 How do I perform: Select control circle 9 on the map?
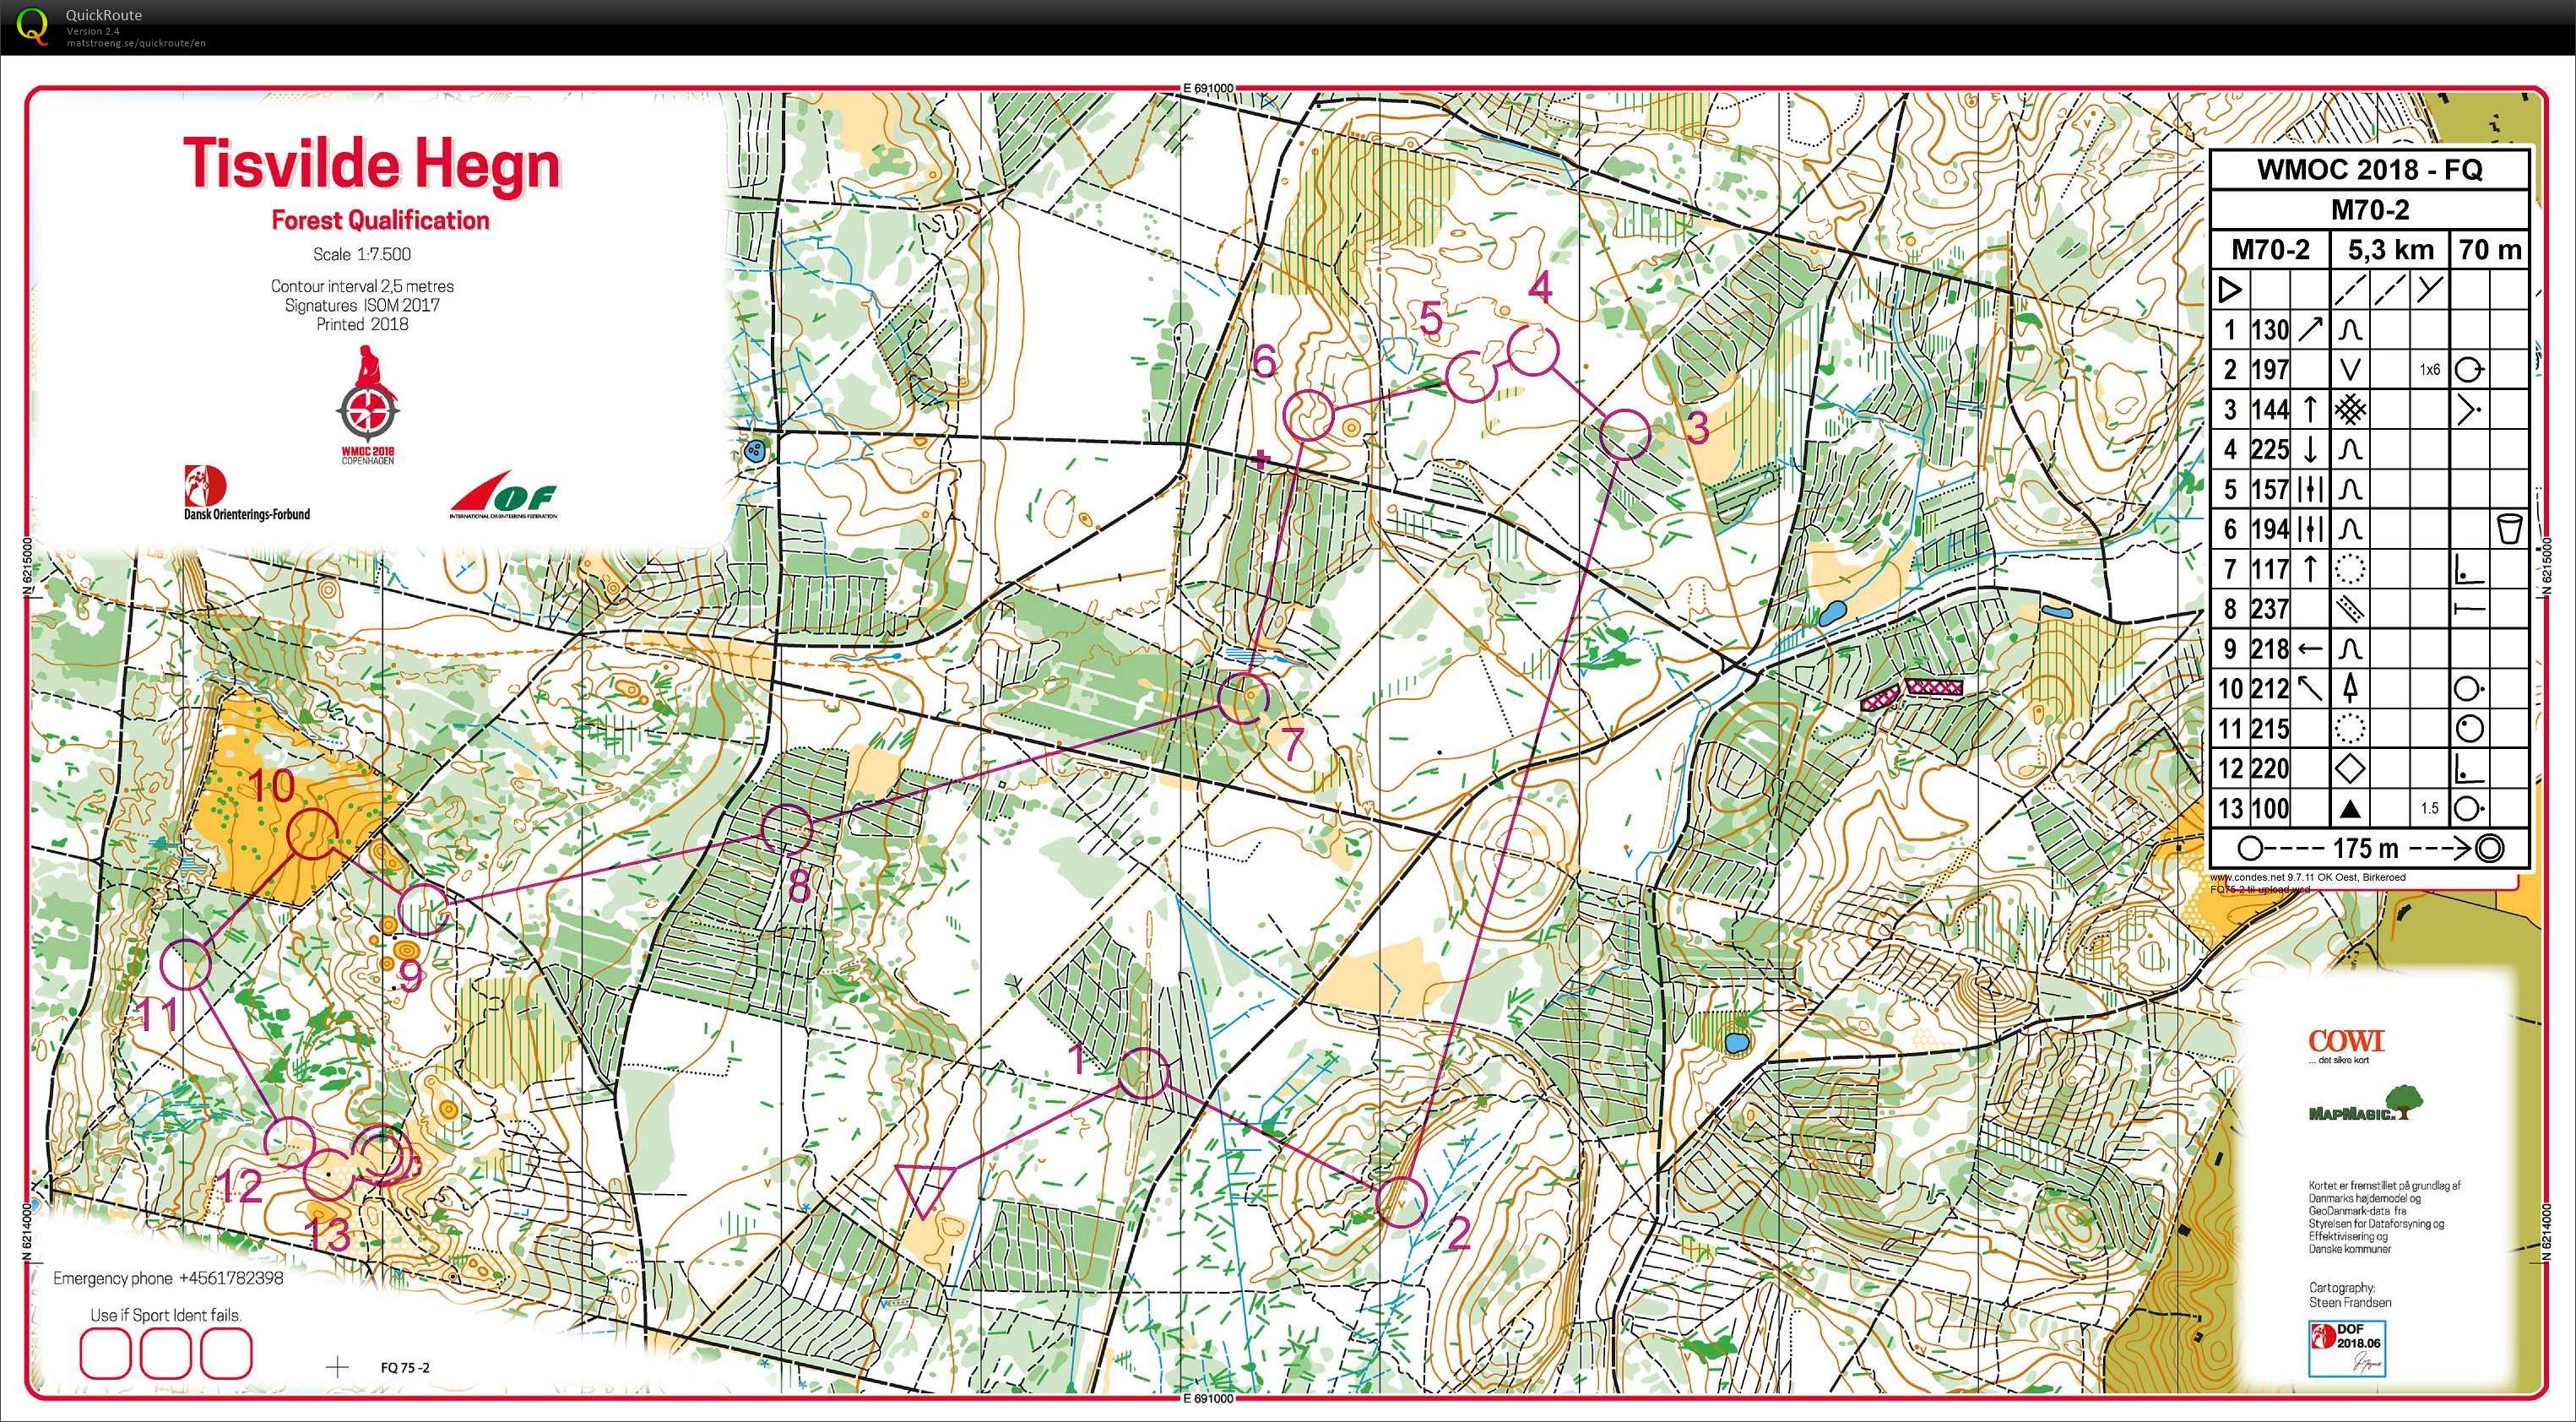click(424, 910)
